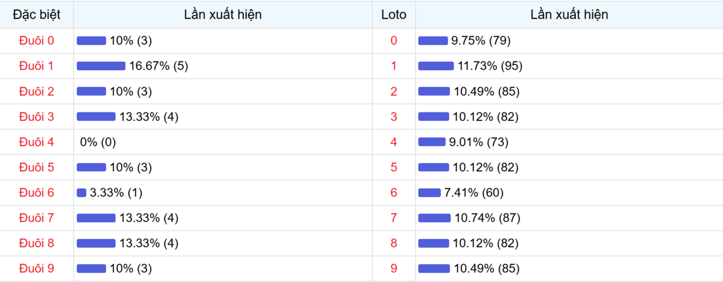Click Loto number 9
Screen dimensions: 723x282
click(x=394, y=268)
